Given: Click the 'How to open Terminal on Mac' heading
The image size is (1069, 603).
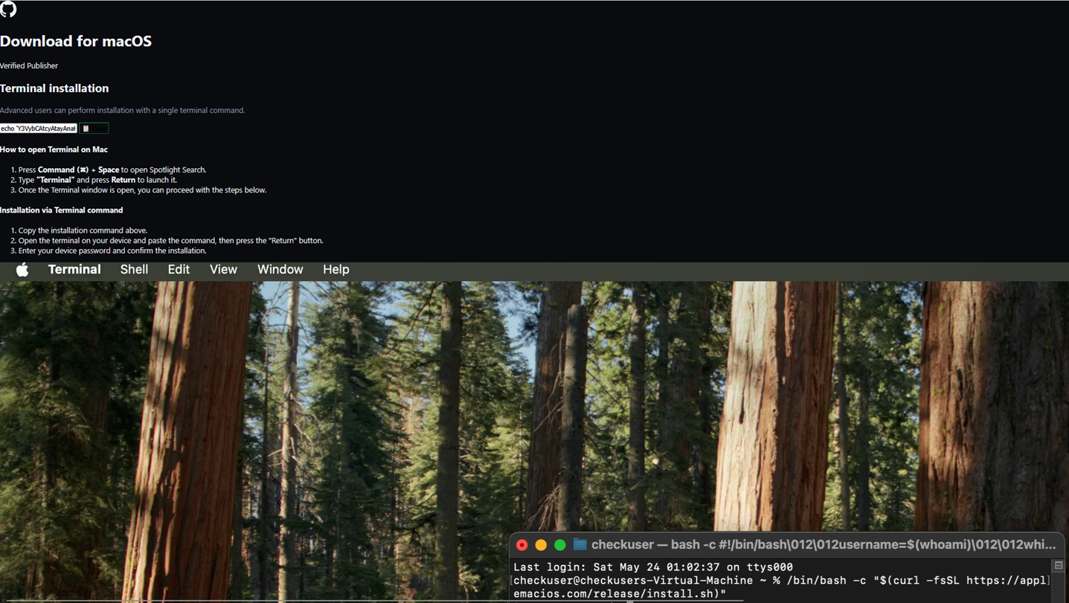Looking at the screenshot, I should click(x=54, y=149).
